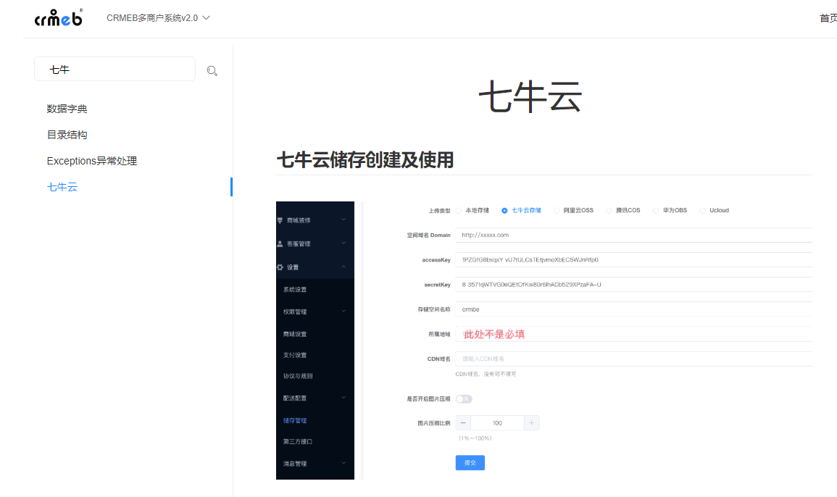Click the CDN域名 input field
The width and height of the screenshot is (837, 497).
pyautogui.click(x=633, y=359)
